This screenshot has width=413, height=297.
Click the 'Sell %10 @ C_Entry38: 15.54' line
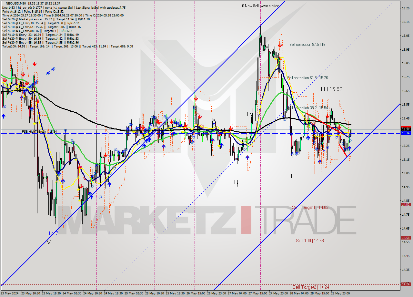(x=40, y=23)
